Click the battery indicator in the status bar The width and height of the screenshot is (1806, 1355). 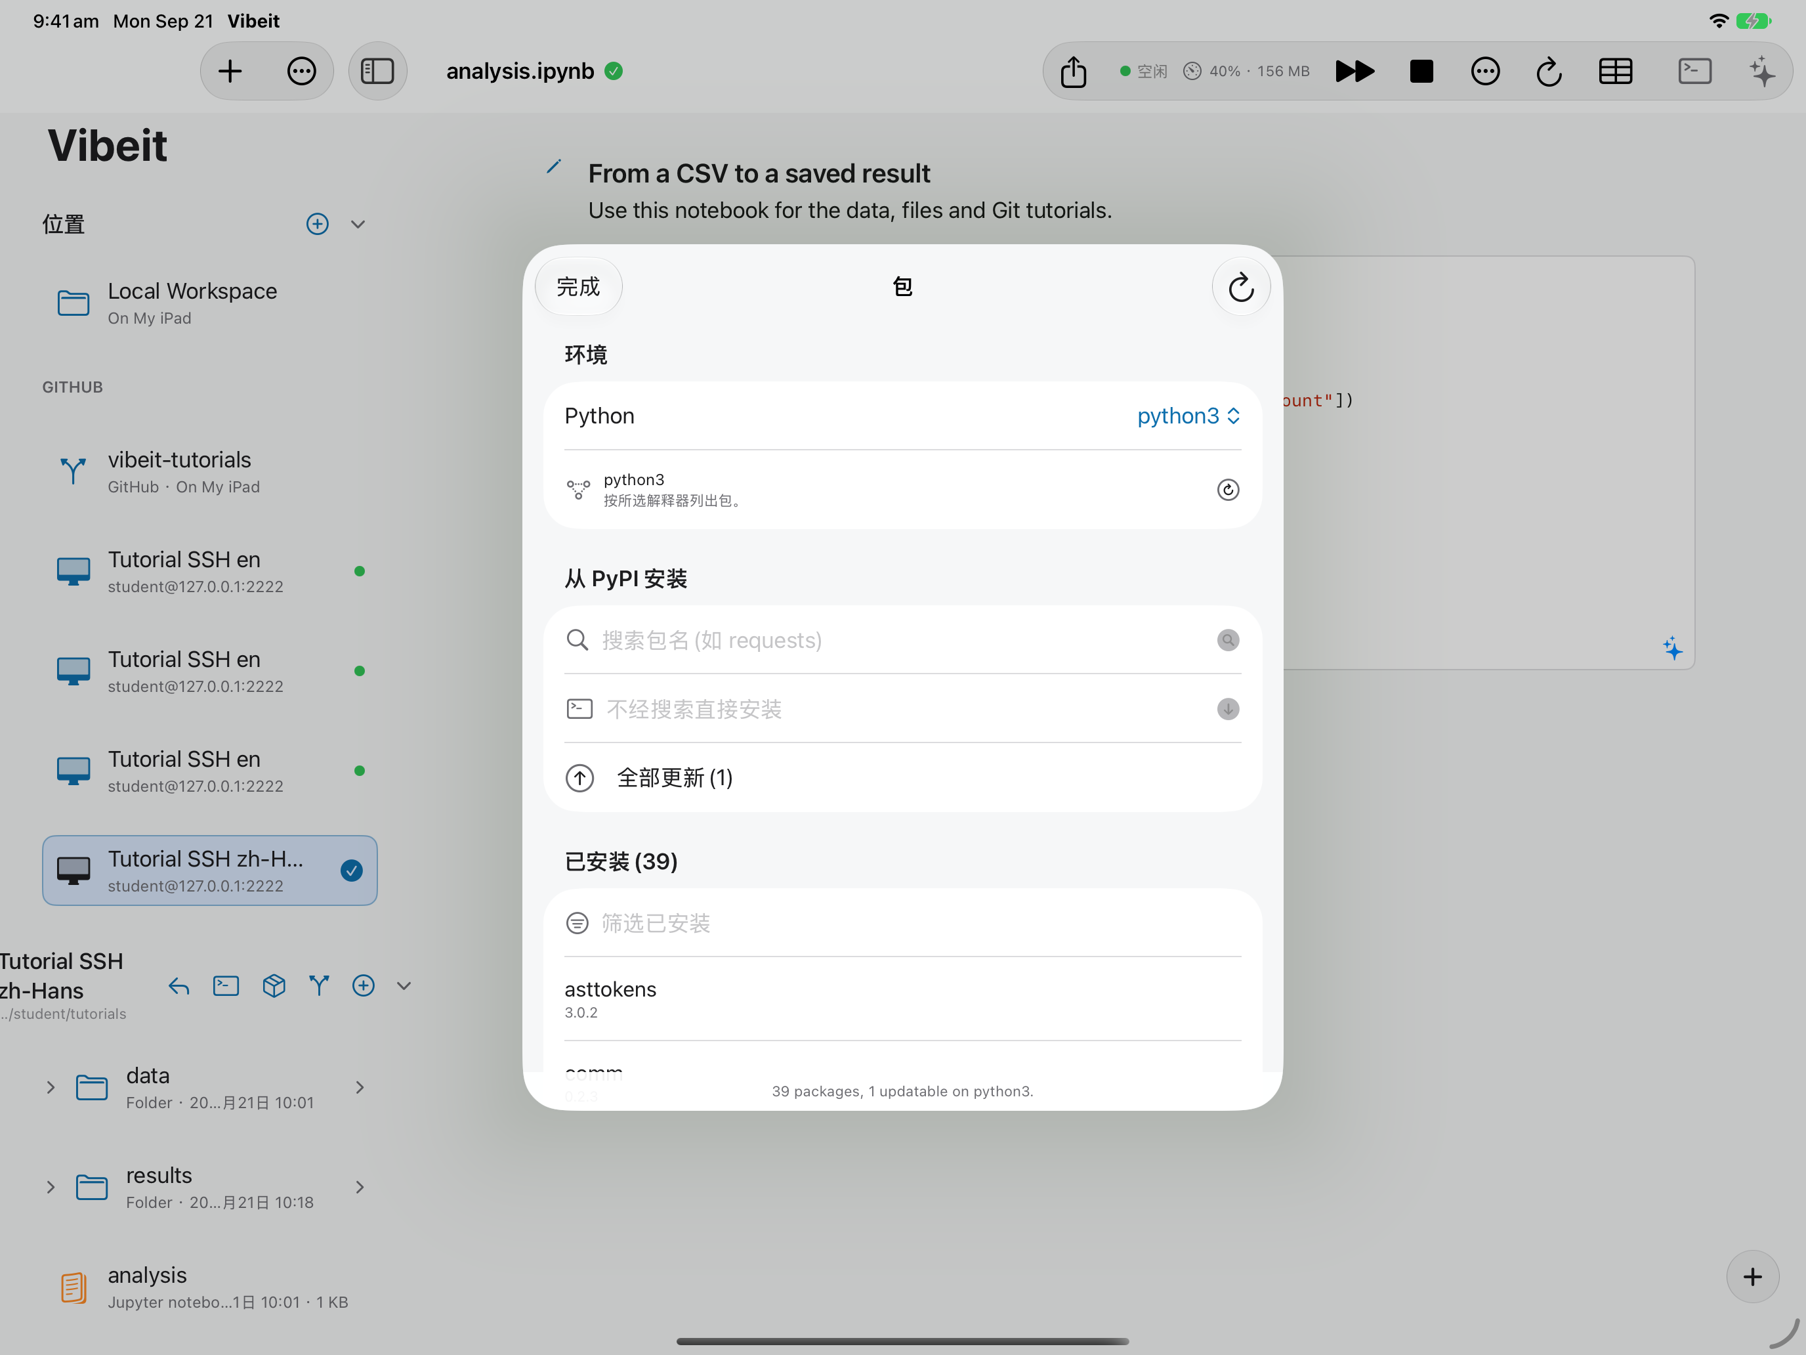pyautogui.click(x=1752, y=21)
